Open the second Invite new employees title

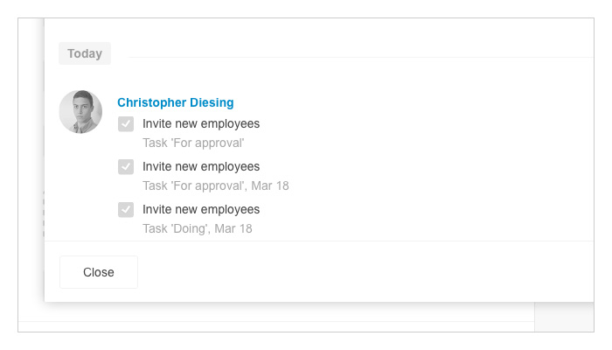[201, 167]
